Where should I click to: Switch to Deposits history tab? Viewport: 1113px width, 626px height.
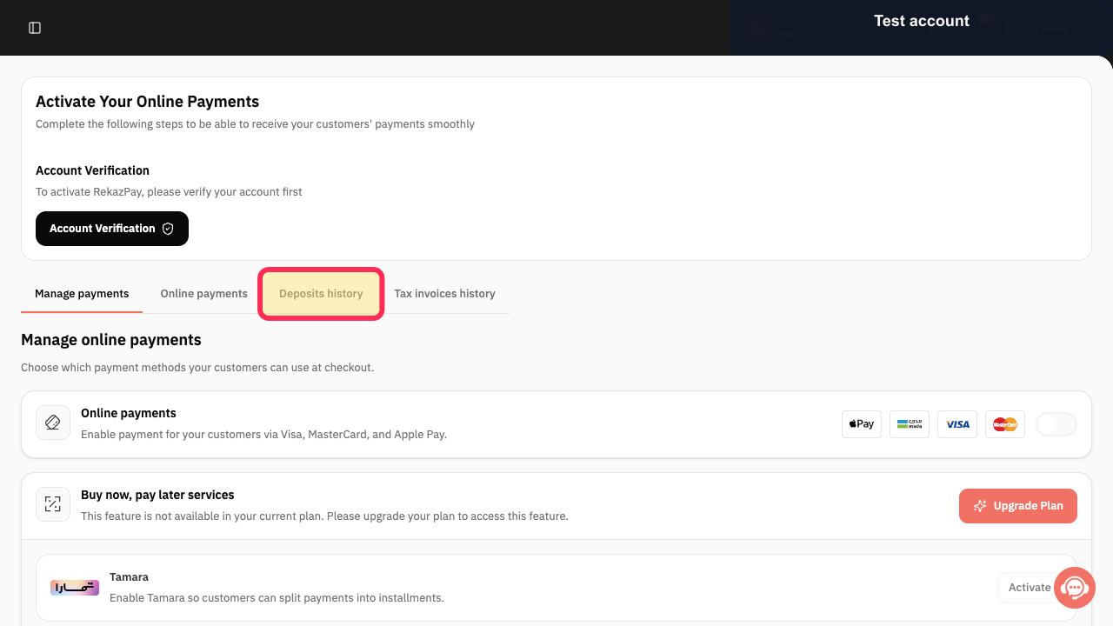tap(321, 294)
